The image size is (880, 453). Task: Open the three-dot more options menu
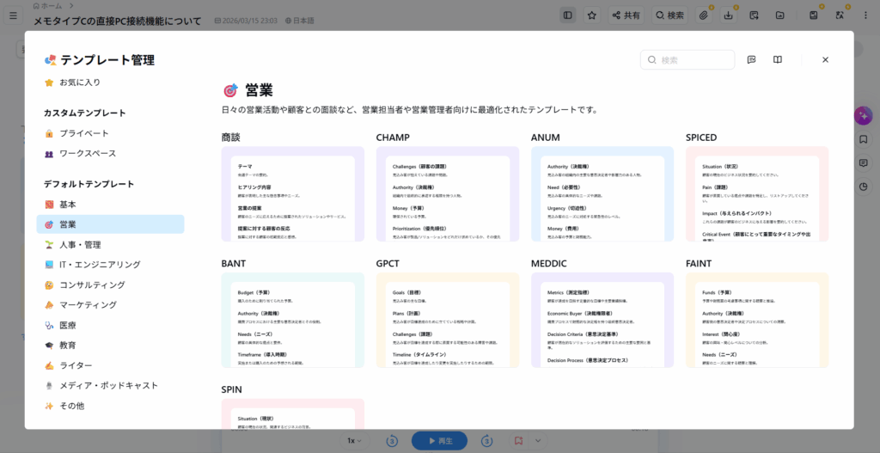865,15
